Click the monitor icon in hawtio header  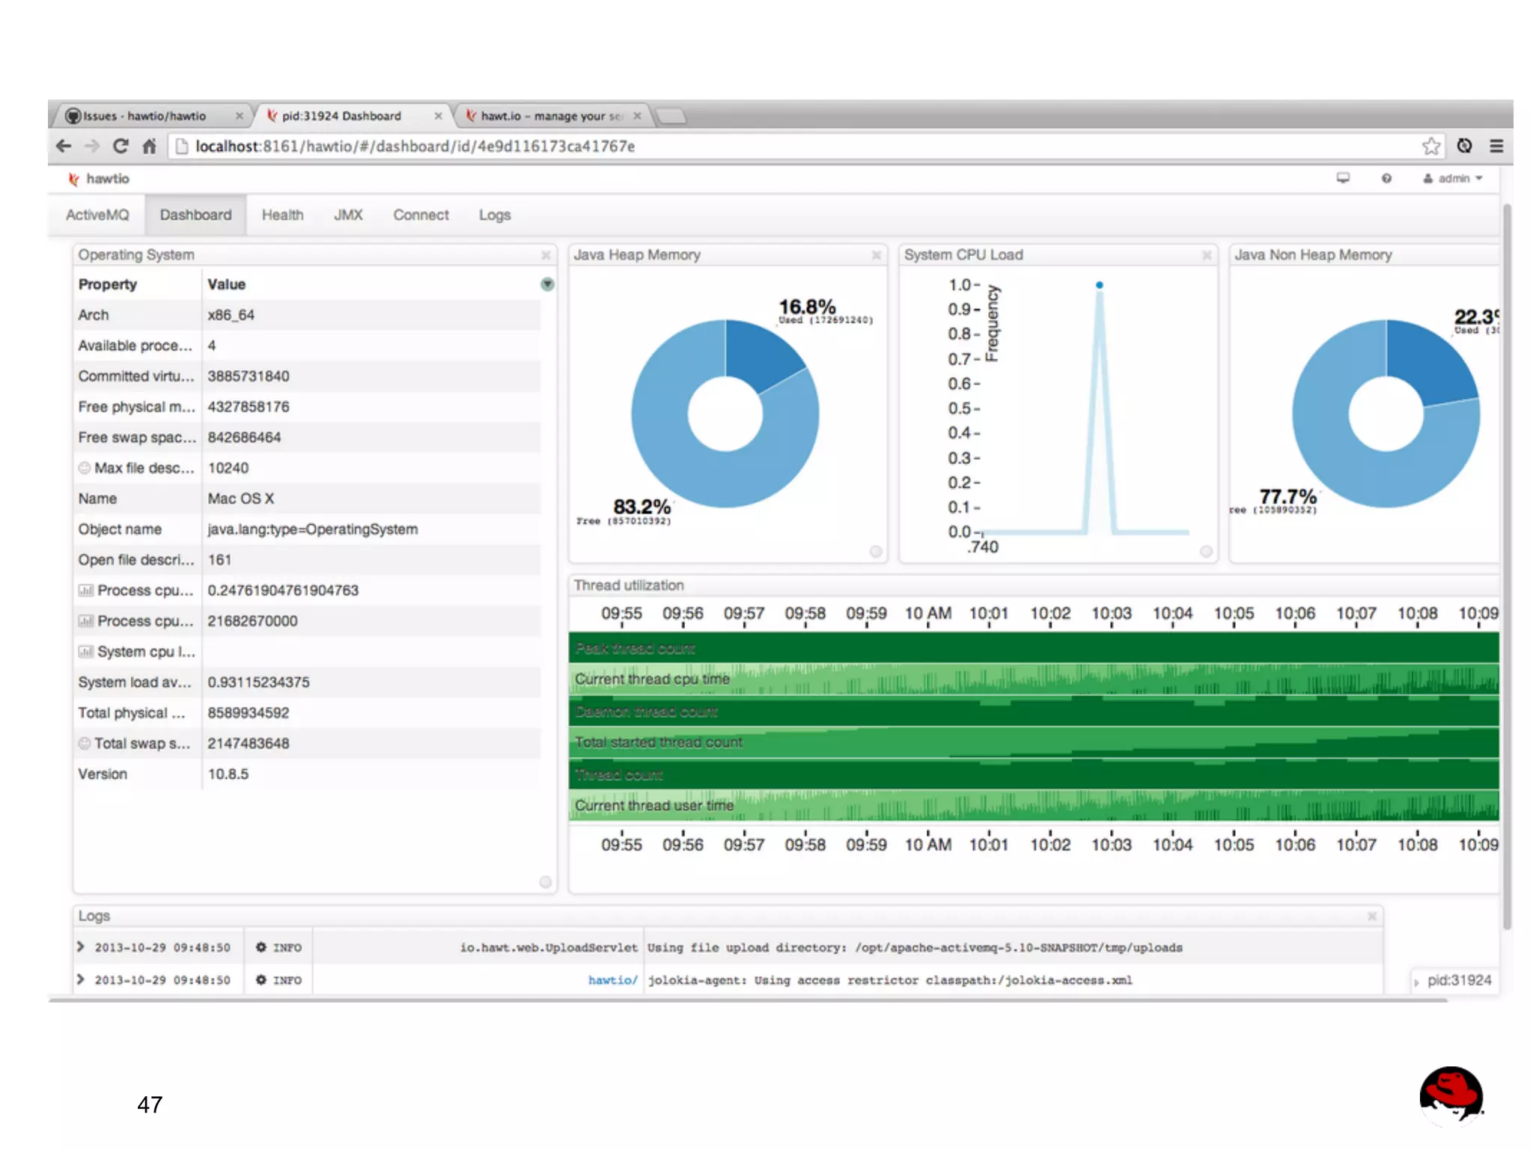1343,178
